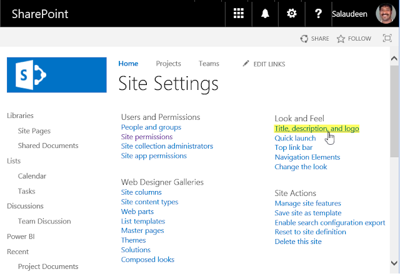This screenshot has width=400, height=274.
Task: Follow the site using the FOLLOW star
Action: [x=354, y=39]
